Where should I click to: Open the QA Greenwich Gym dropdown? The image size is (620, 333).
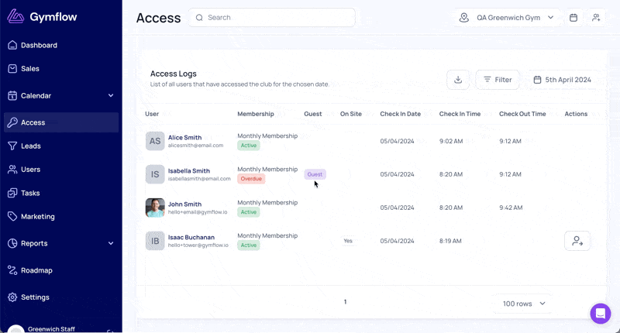(508, 17)
